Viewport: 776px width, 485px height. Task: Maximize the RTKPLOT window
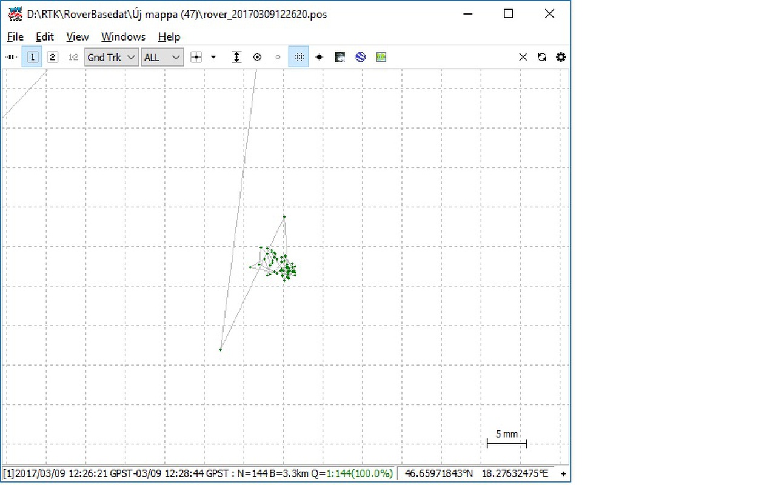508,14
